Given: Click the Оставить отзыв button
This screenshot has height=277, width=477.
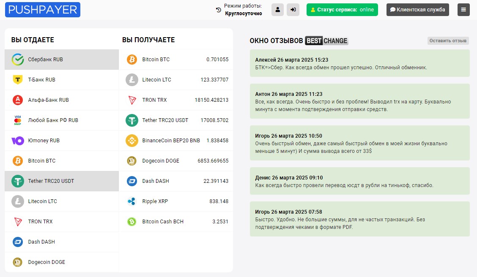Looking at the screenshot, I should pos(448,41).
